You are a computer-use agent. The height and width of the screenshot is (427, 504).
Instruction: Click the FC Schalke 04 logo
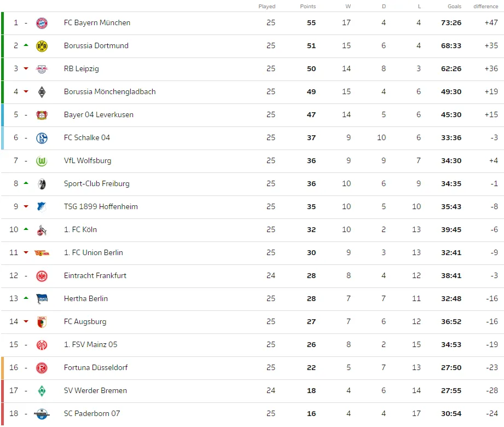42,138
